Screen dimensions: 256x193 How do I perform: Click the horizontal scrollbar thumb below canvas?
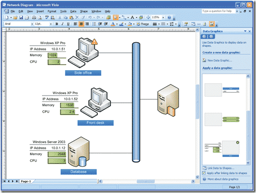146,181
